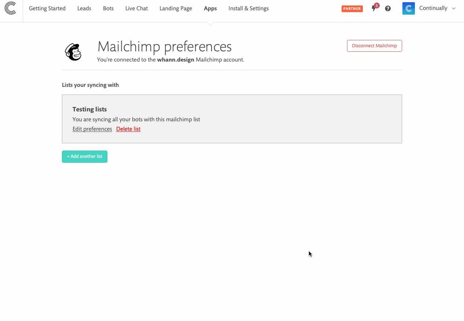
Task: Click the whann.design account name
Action: (176, 60)
